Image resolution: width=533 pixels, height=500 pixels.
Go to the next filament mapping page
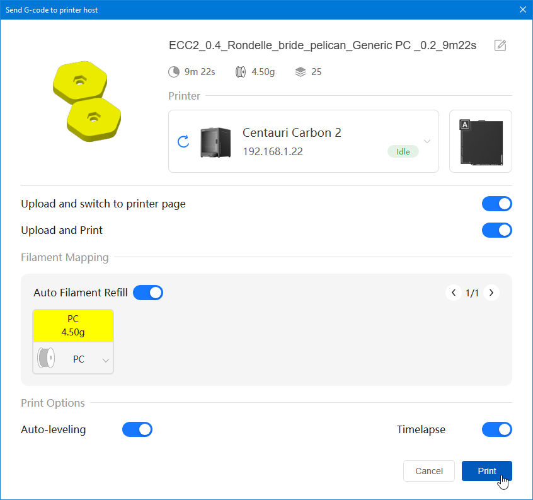pos(491,293)
